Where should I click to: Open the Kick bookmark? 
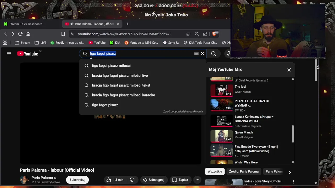(x=115, y=43)
